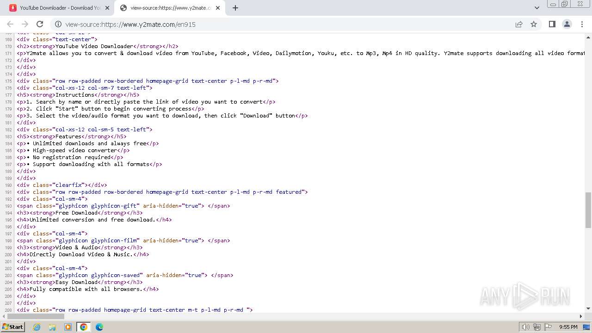Toggle the browser side panel
This screenshot has width=592, height=333.
[x=552, y=24]
